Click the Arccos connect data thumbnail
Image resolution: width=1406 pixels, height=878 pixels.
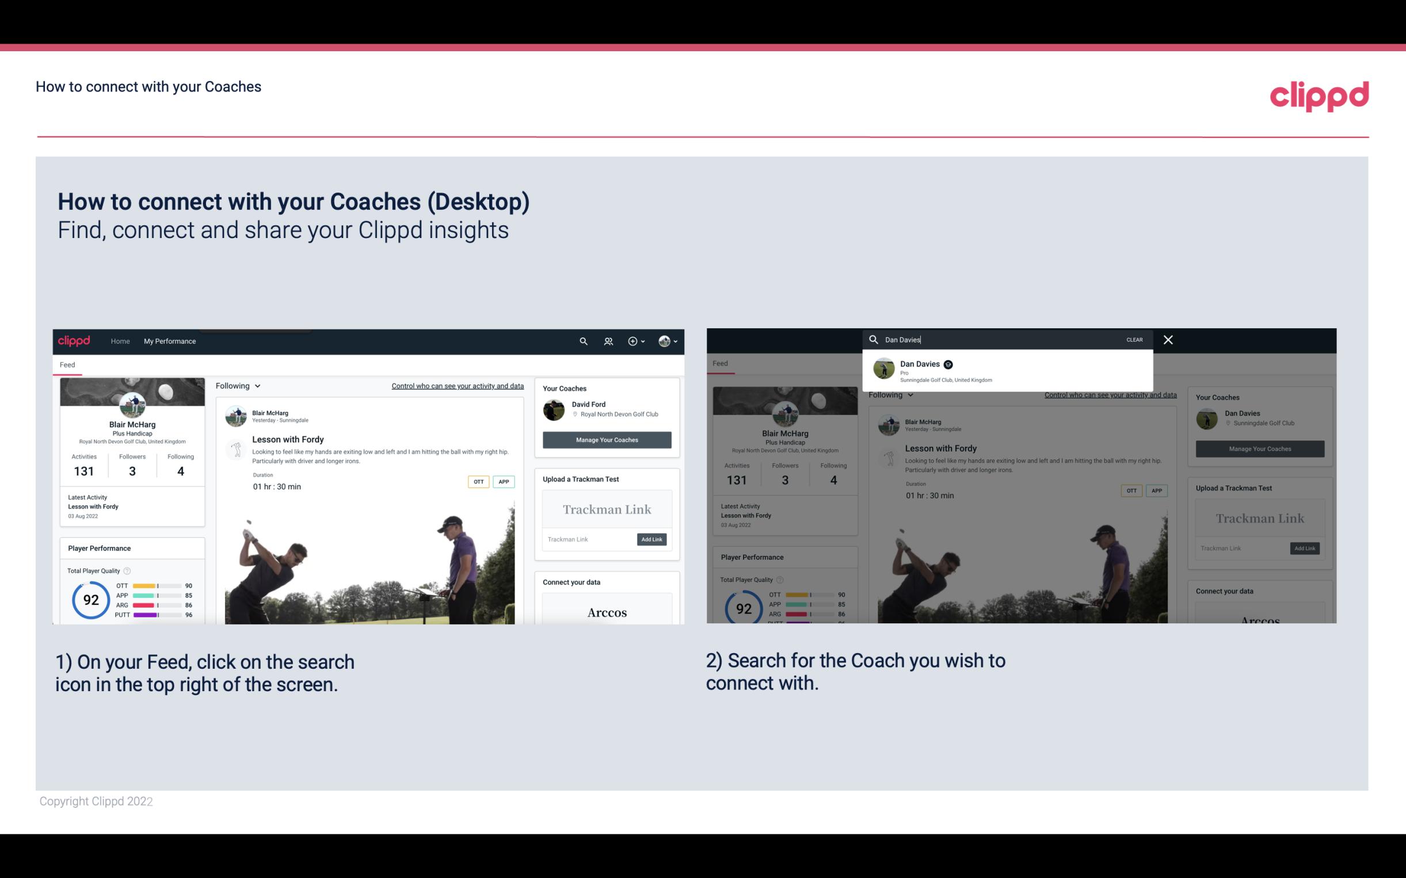coord(605,612)
